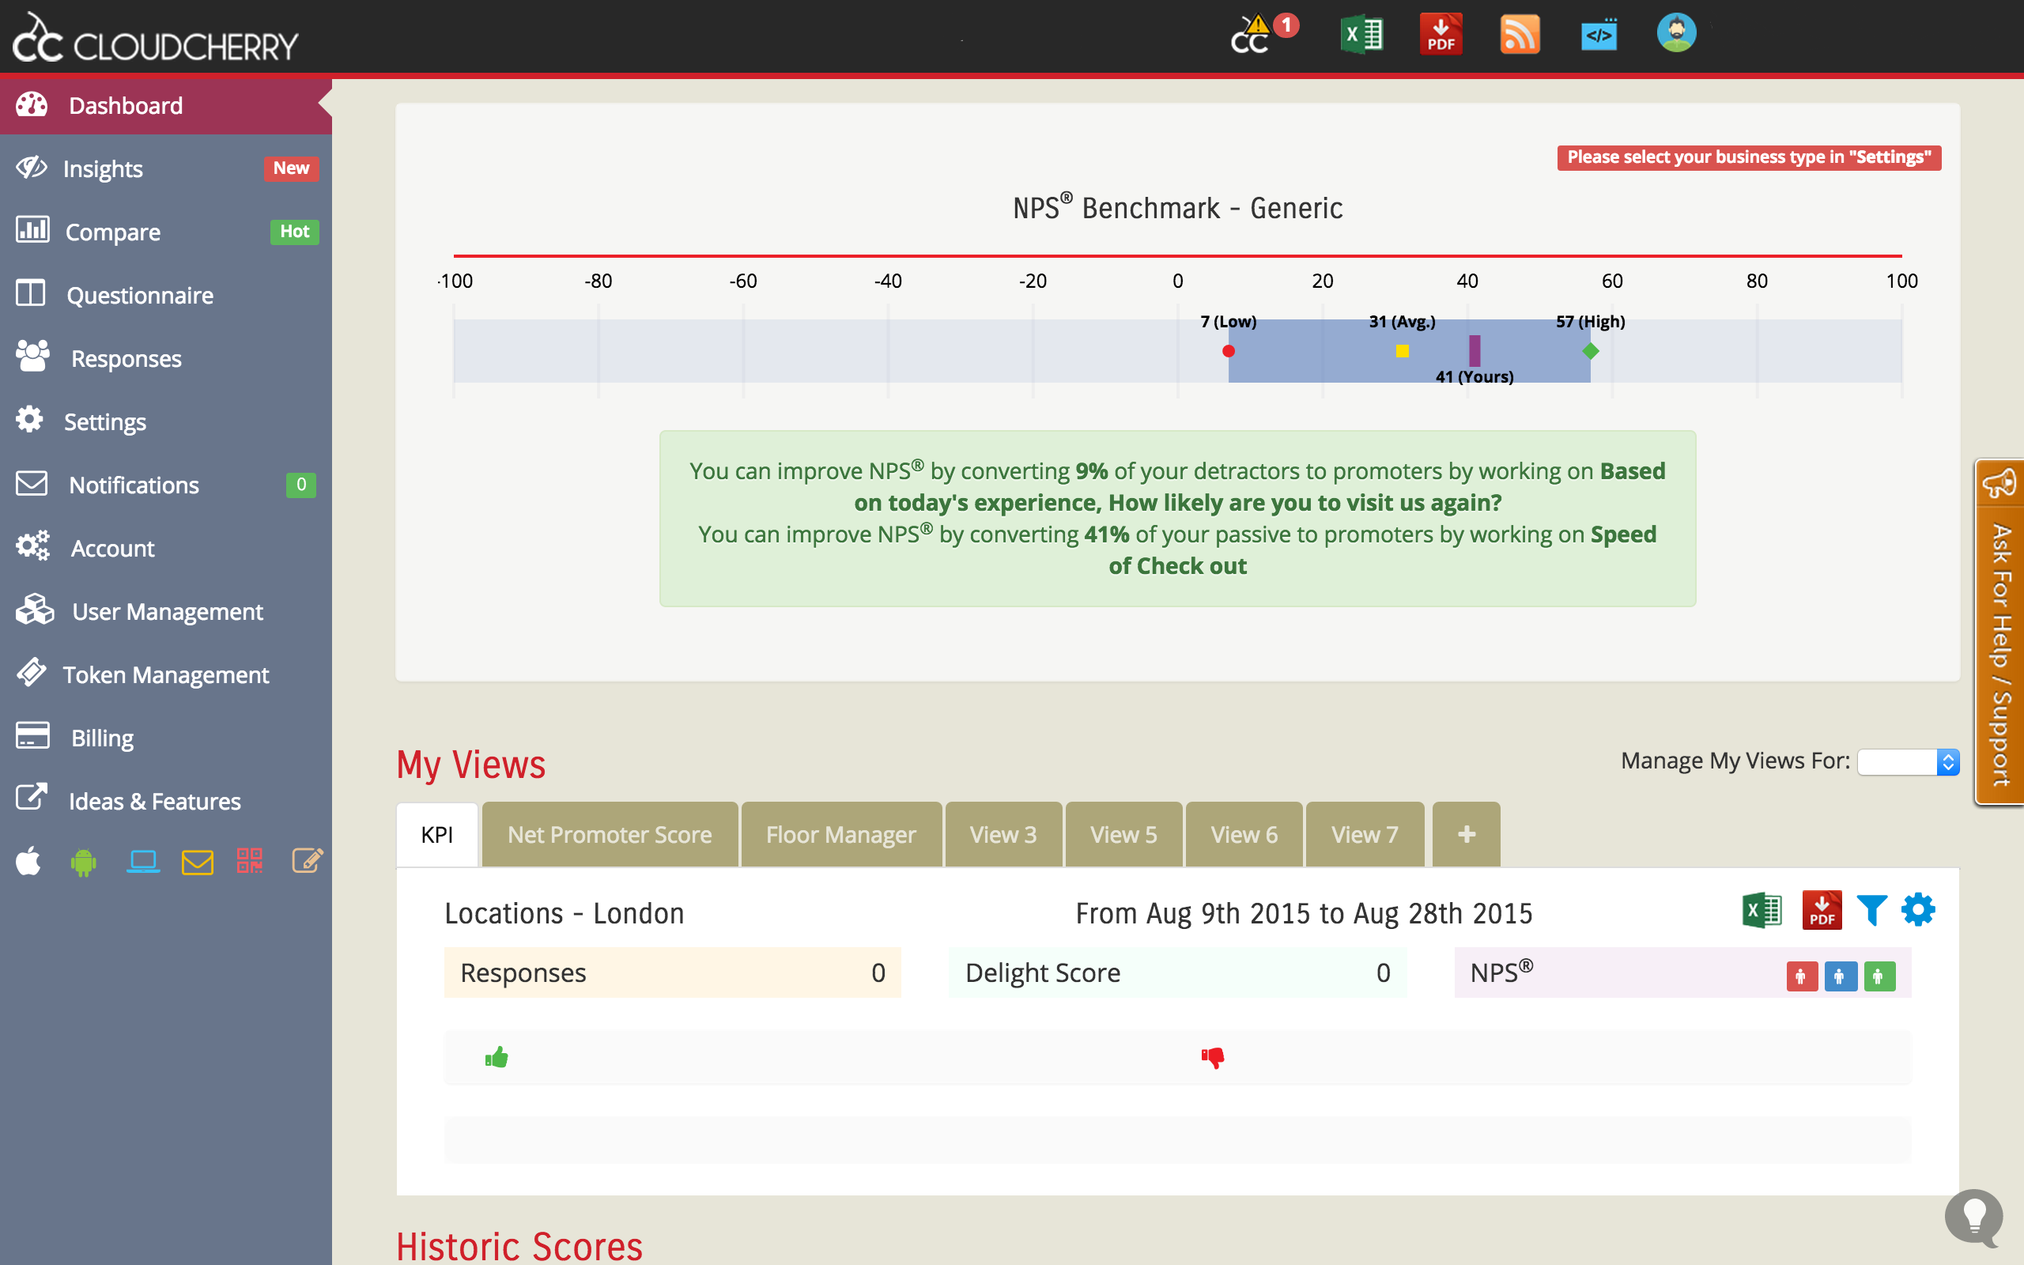Open Manage My Views For dropdown
This screenshot has height=1265, width=2024.
point(1908,762)
